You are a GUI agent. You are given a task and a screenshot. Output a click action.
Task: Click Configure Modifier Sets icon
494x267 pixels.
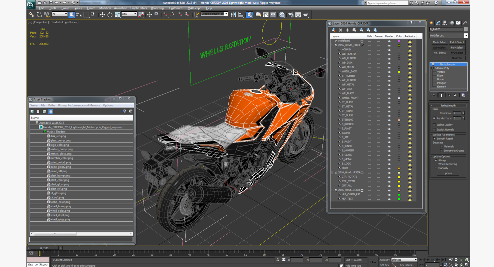[463, 95]
